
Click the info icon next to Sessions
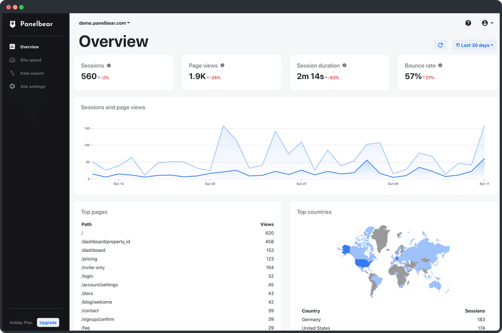(109, 66)
